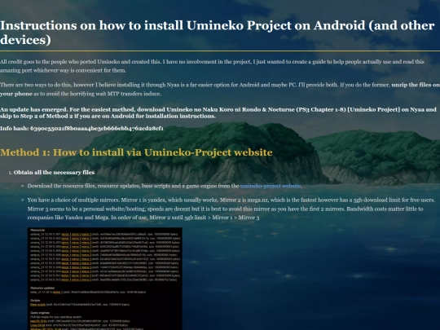Open the mirrors list screenshot image
Viewport: 440px width, 330px height.
(105, 279)
